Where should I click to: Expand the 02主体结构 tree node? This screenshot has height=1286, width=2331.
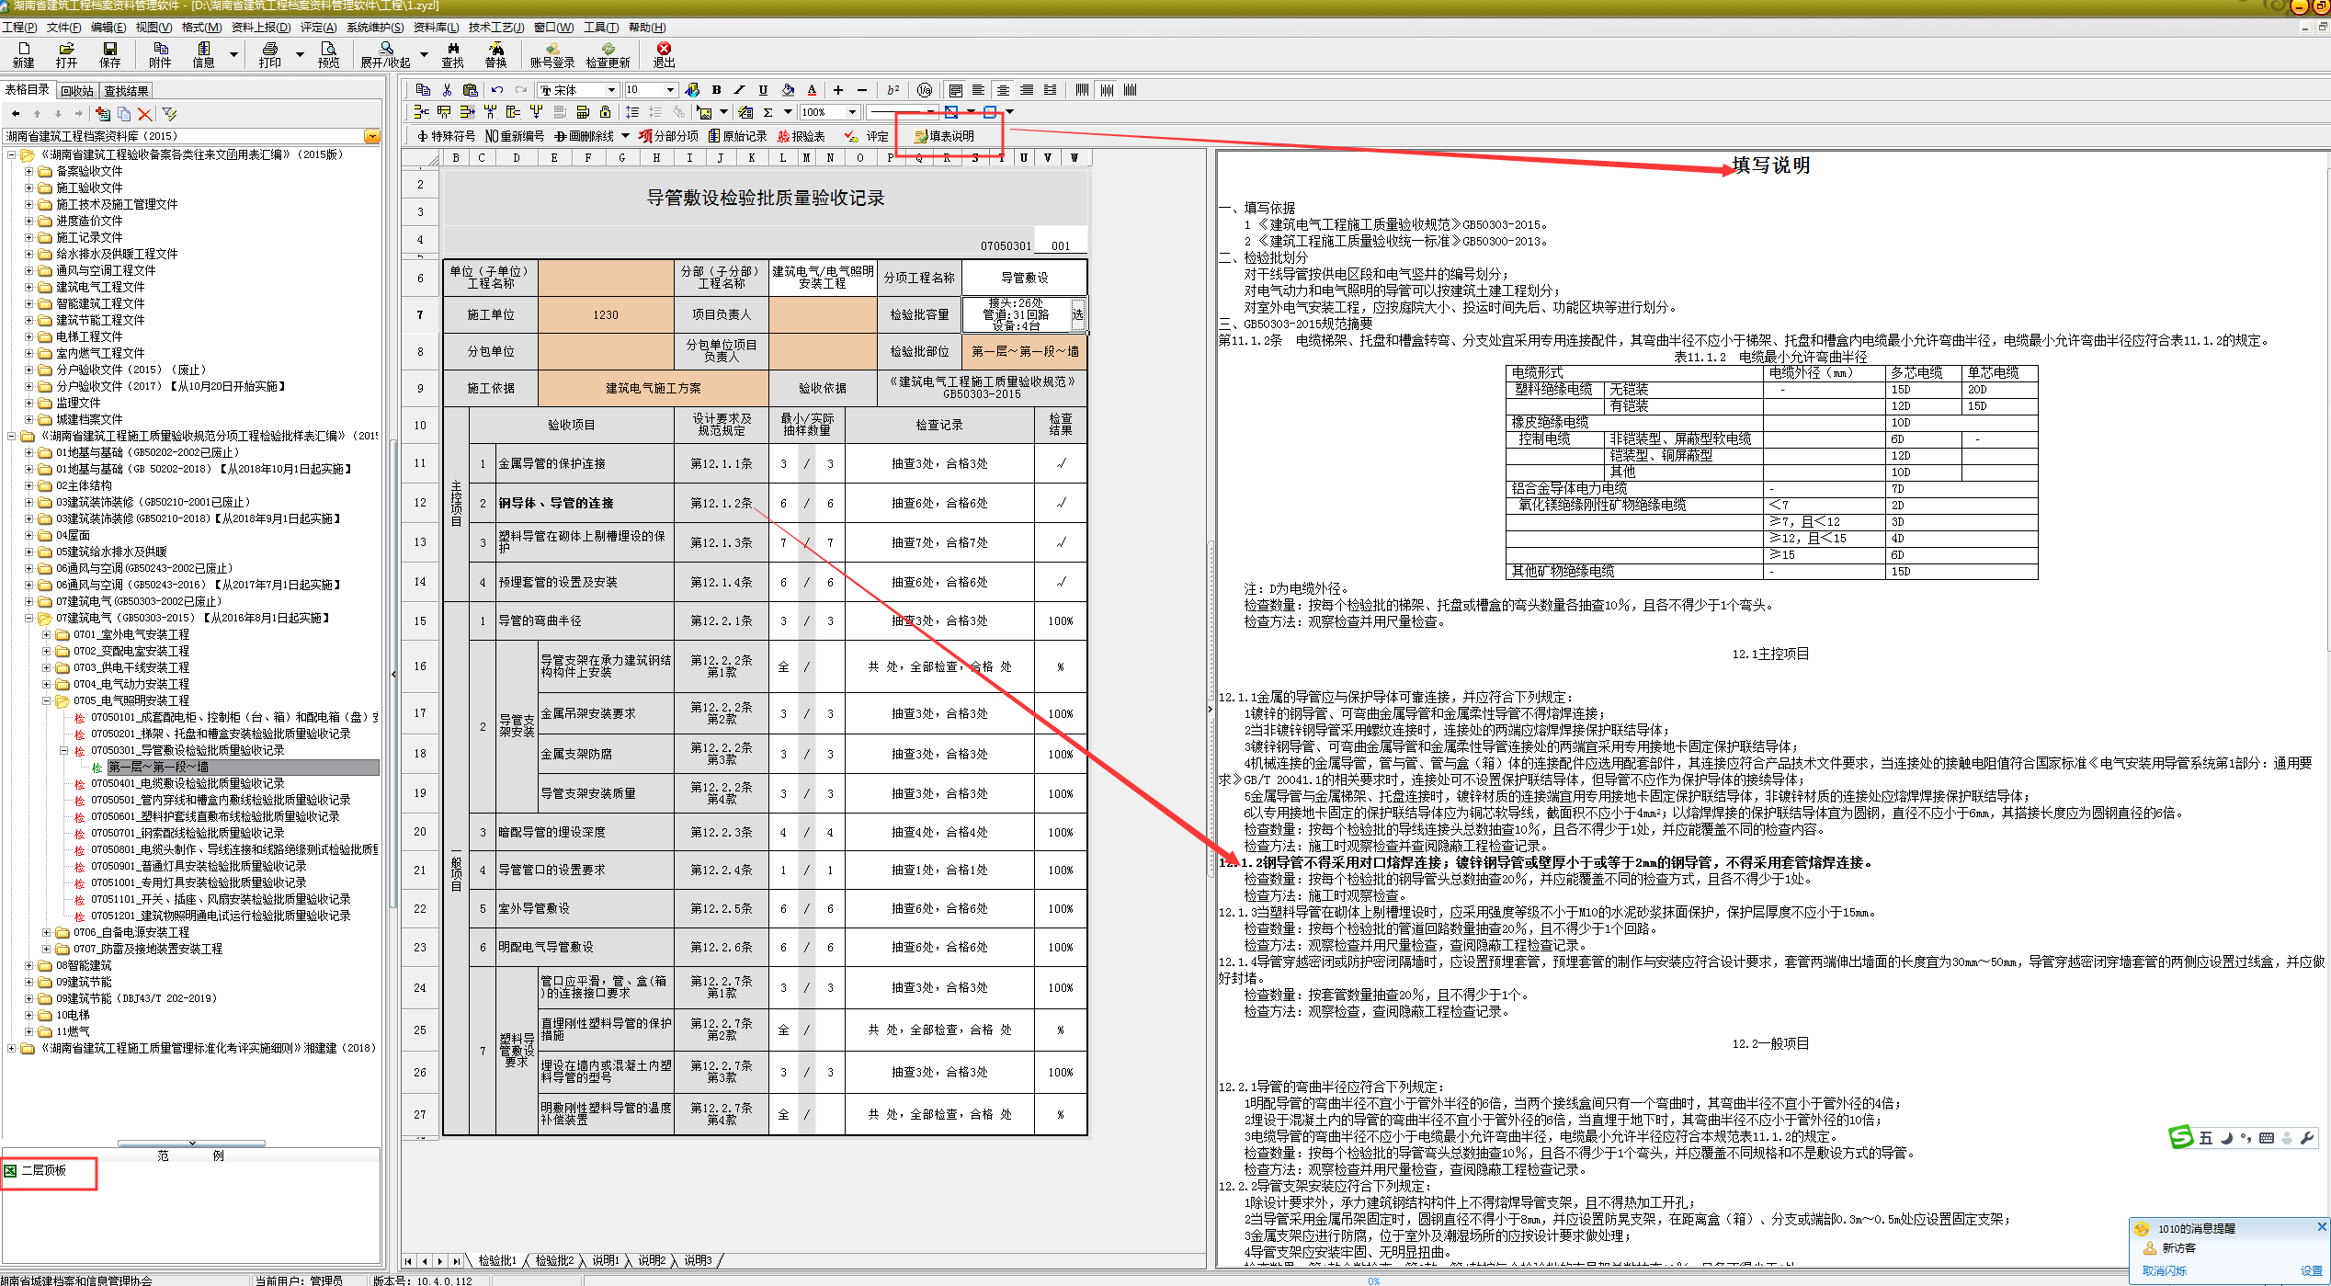28,485
